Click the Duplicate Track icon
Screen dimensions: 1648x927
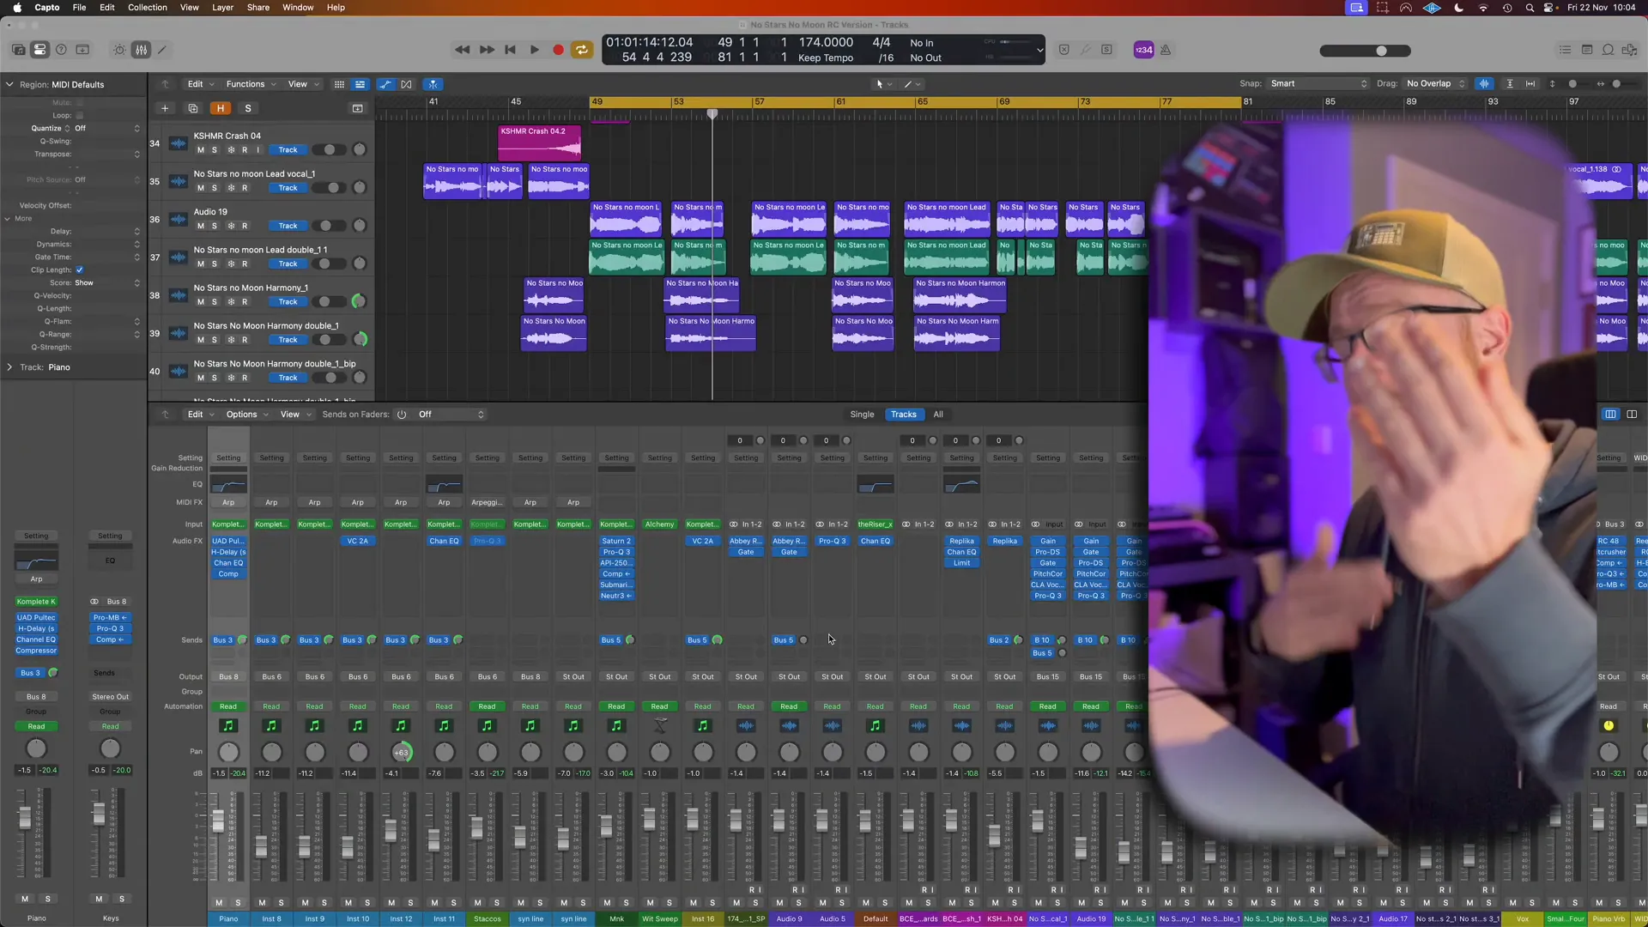(192, 108)
